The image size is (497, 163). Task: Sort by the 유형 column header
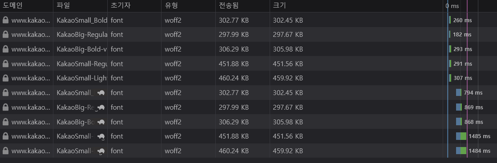pos(171,5)
